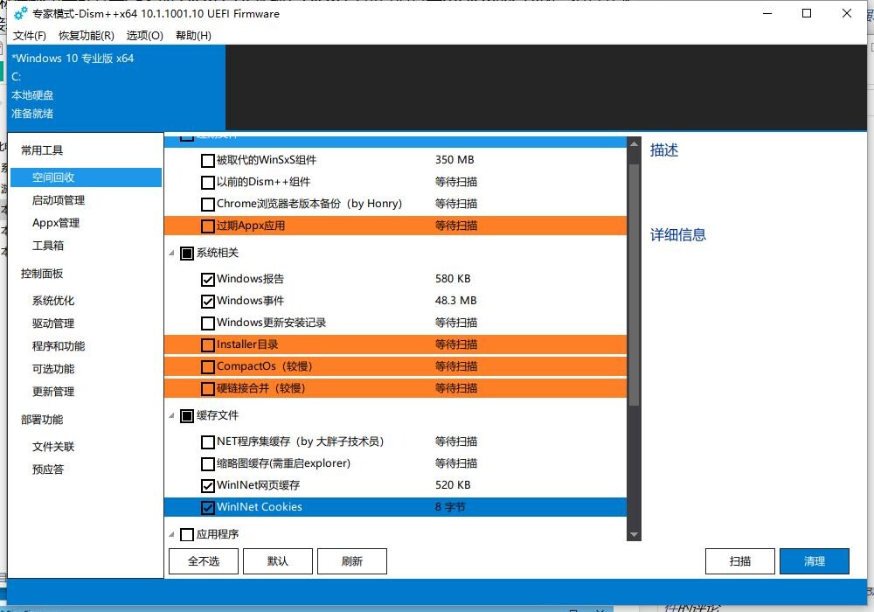
Task: Open 启动项管理 in the sidebar
Action: pyautogui.click(x=59, y=200)
